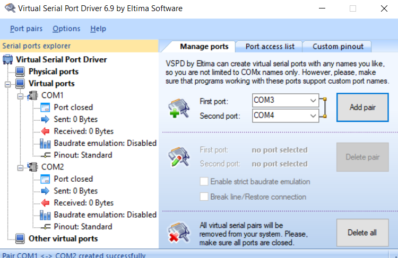Click the Delete all button
This screenshot has height=258, width=398.
[x=362, y=233]
